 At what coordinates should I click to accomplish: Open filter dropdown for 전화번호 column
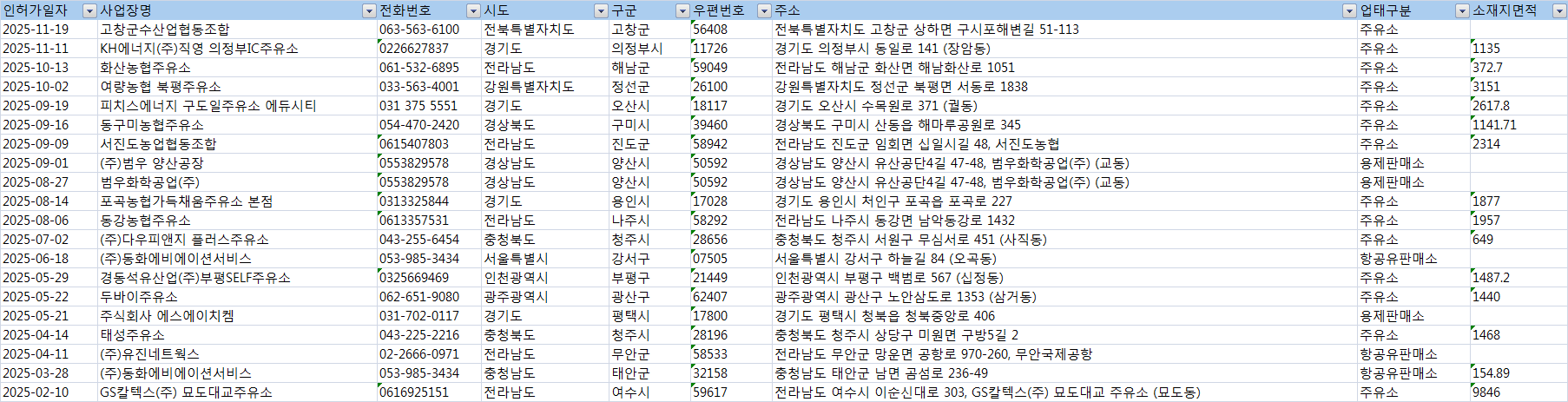point(473,10)
